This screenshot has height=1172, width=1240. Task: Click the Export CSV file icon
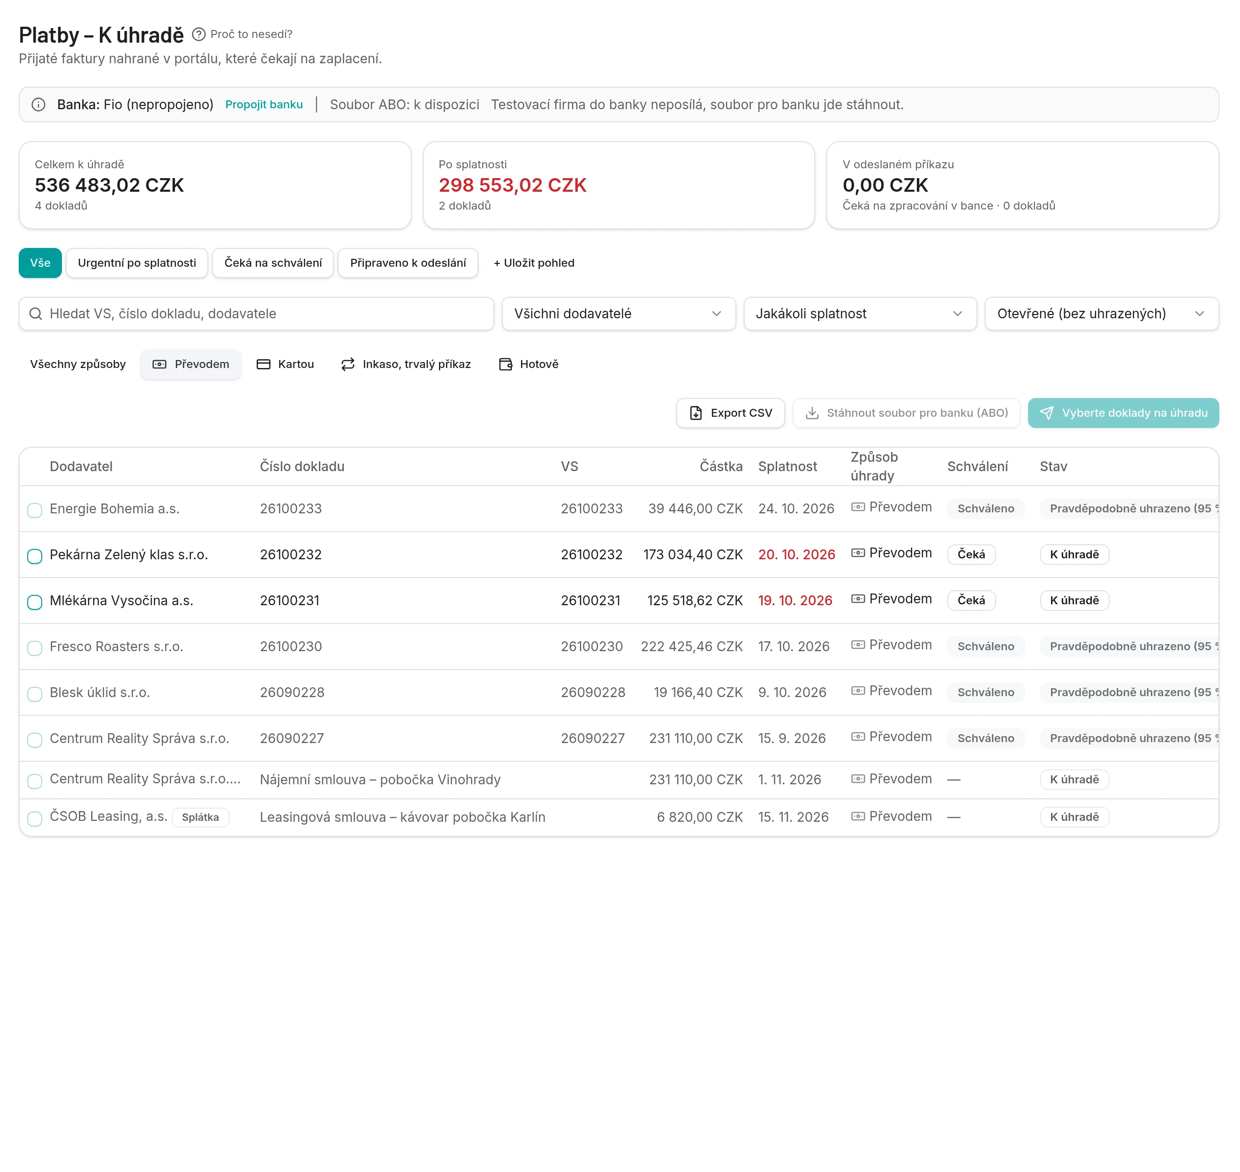[696, 413]
